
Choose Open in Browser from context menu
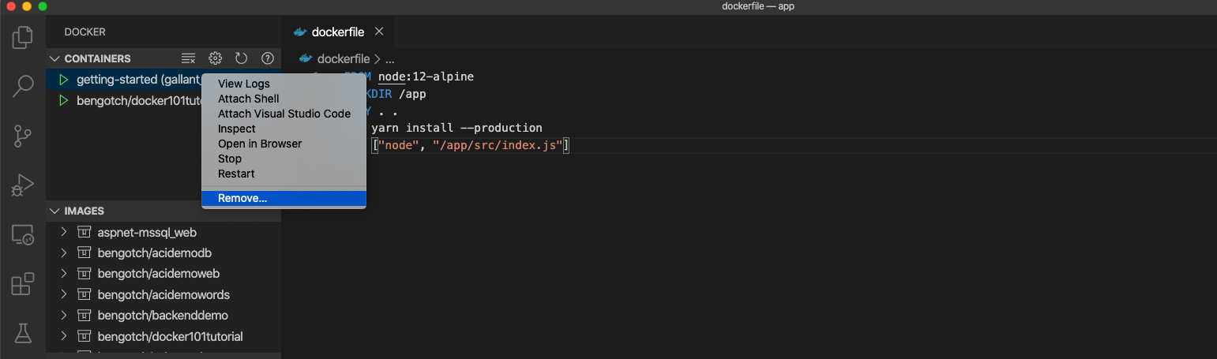click(284, 144)
